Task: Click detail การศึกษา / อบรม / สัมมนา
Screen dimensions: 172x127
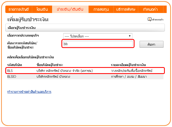Action: (129, 76)
